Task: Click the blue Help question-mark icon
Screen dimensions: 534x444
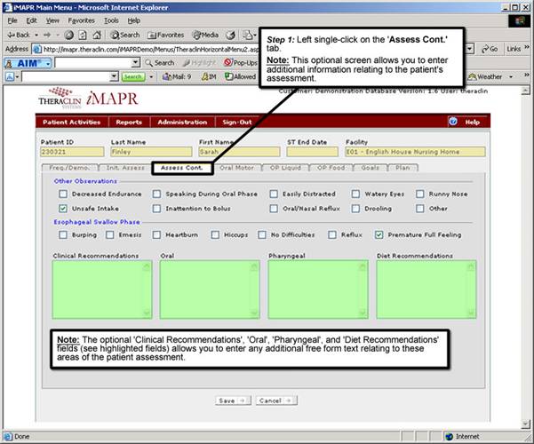Action: (x=453, y=122)
